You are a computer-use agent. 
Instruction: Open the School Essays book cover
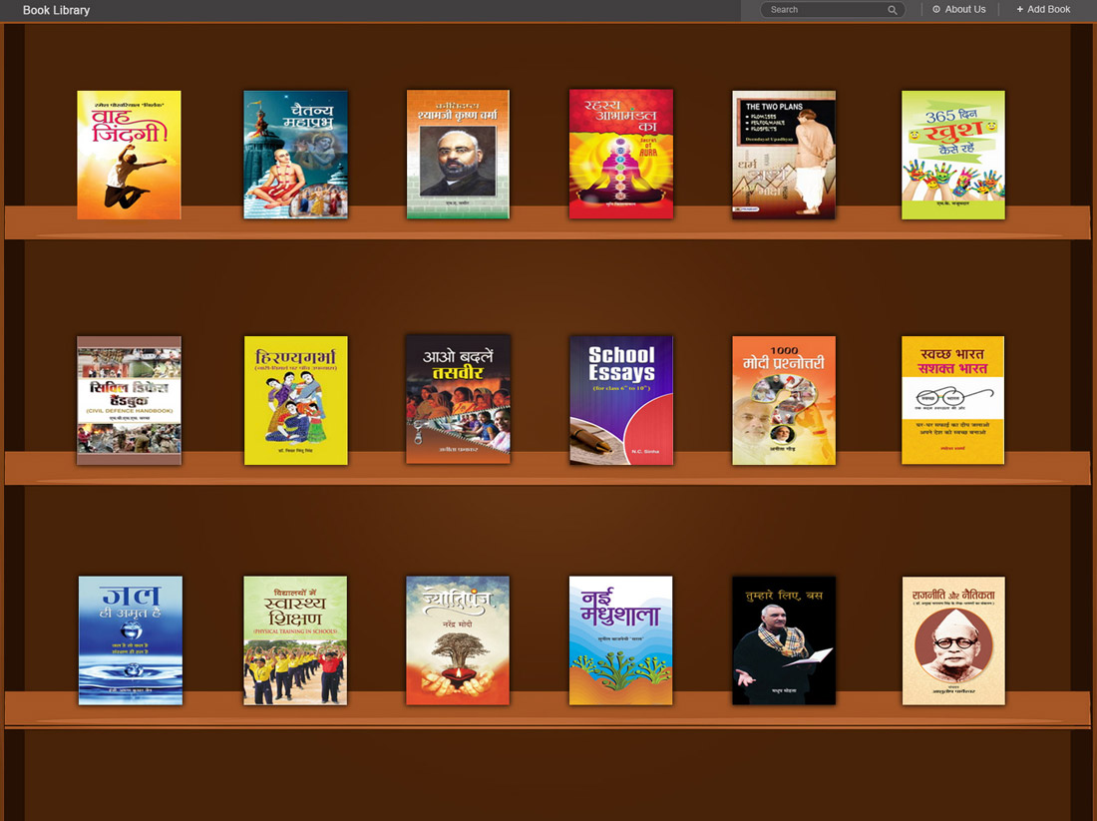pos(621,400)
